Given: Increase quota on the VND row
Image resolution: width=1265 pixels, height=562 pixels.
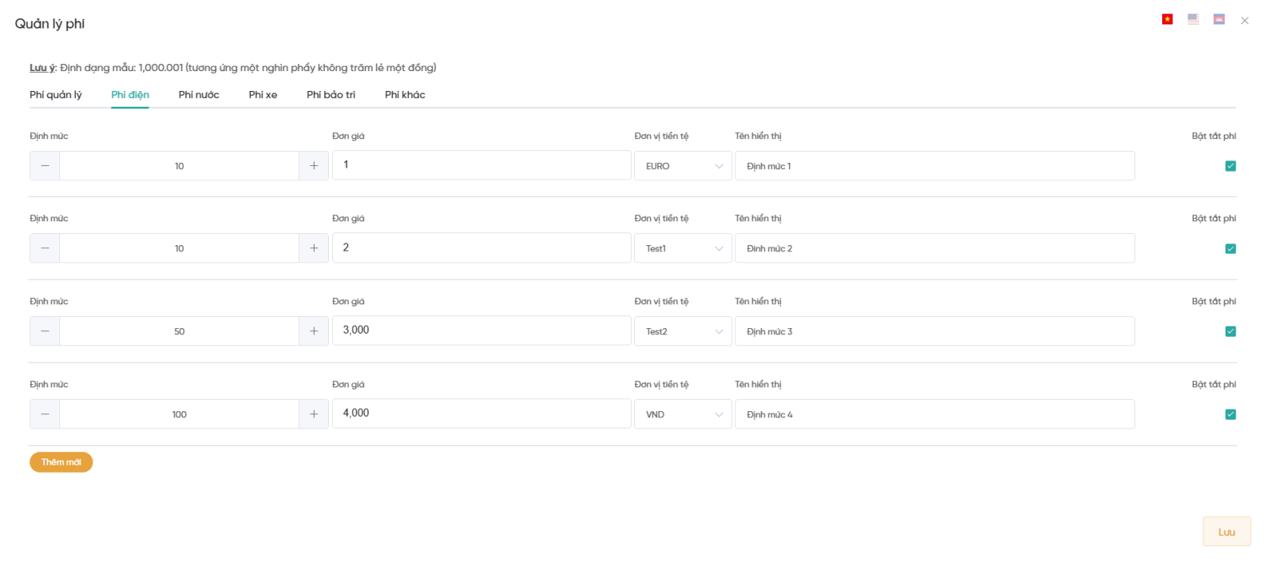Looking at the screenshot, I should (314, 414).
